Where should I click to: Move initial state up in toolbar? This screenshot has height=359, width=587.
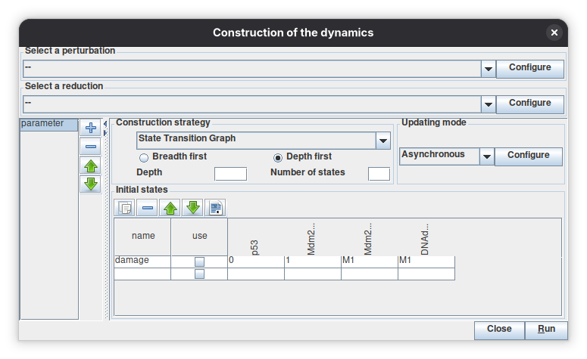click(x=170, y=208)
